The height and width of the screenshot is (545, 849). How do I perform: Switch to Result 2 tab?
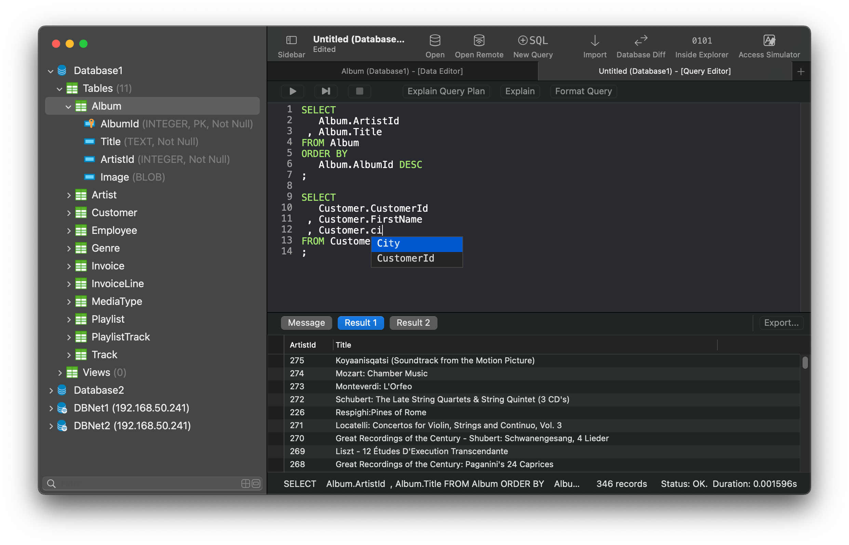(413, 323)
